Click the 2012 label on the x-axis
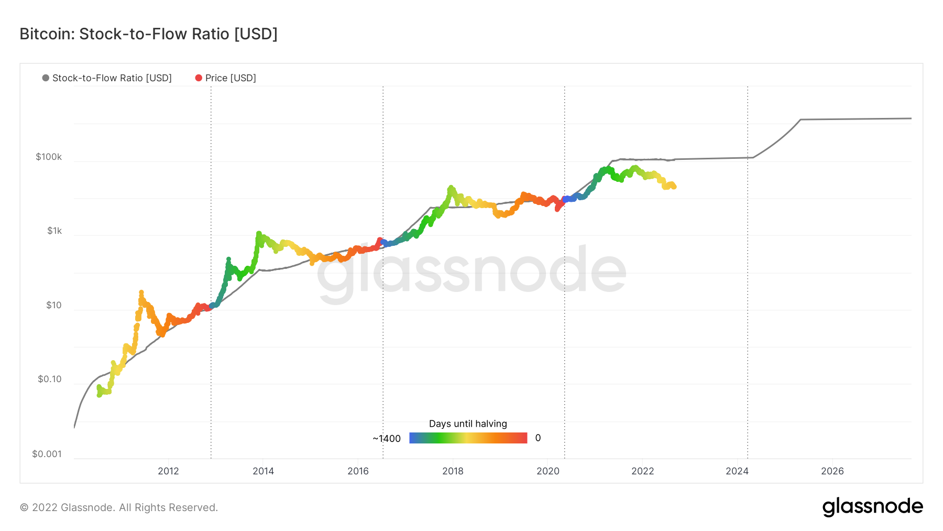943x531 pixels. 168,471
